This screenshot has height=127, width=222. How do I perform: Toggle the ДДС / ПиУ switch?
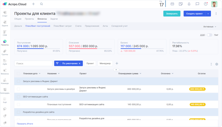[209, 35]
